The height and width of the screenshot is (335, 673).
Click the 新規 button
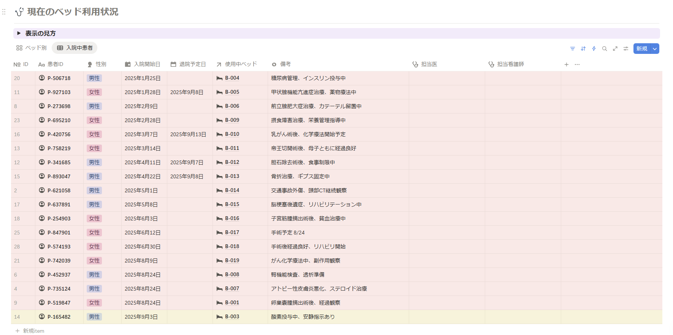pyautogui.click(x=641, y=49)
